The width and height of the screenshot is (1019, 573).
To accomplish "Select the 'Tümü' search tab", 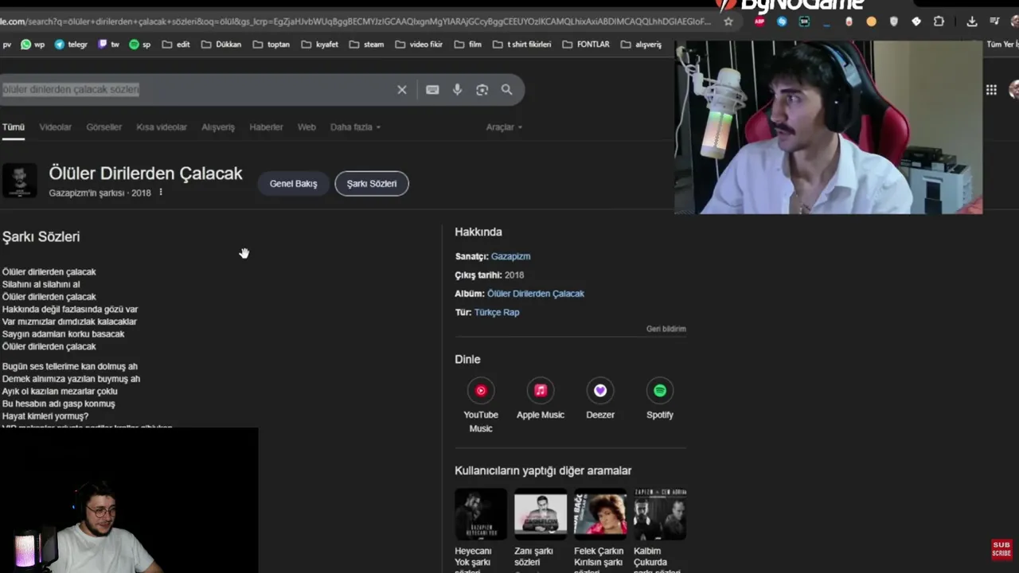I will pyautogui.click(x=13, y=127).
